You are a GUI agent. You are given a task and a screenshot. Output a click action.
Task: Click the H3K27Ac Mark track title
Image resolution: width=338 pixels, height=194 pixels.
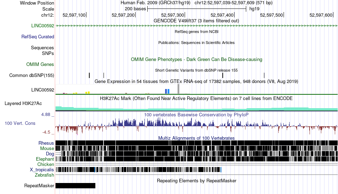[196, 99]
